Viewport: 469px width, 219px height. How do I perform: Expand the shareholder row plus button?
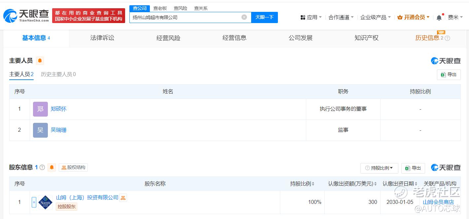(x=34, y=202)
